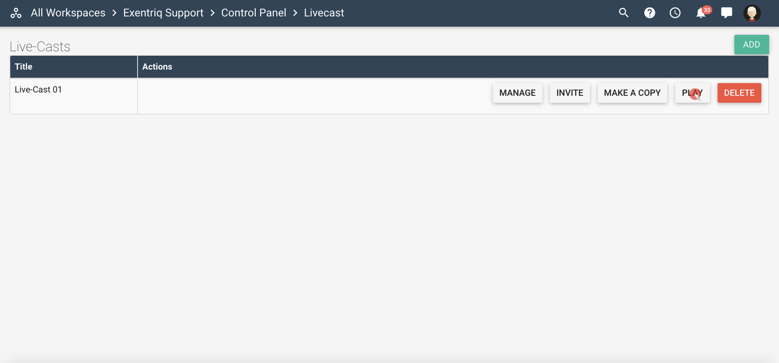Click the user profile avatar
The height and width of the screenshot is (363, 779).
point(752,13)
